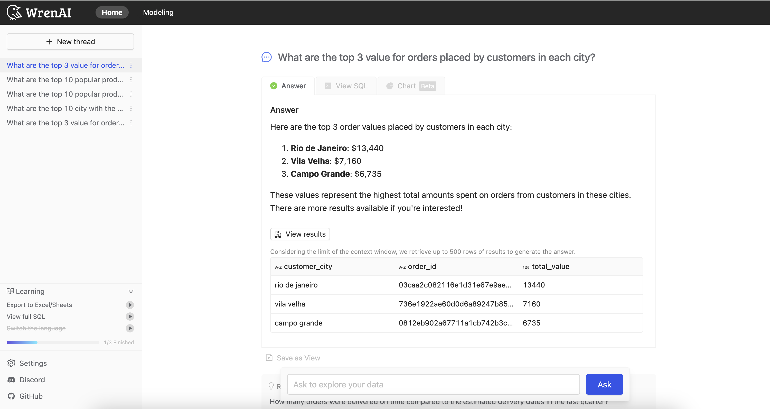Click the Settings gear icon

(x=11, y=363)
